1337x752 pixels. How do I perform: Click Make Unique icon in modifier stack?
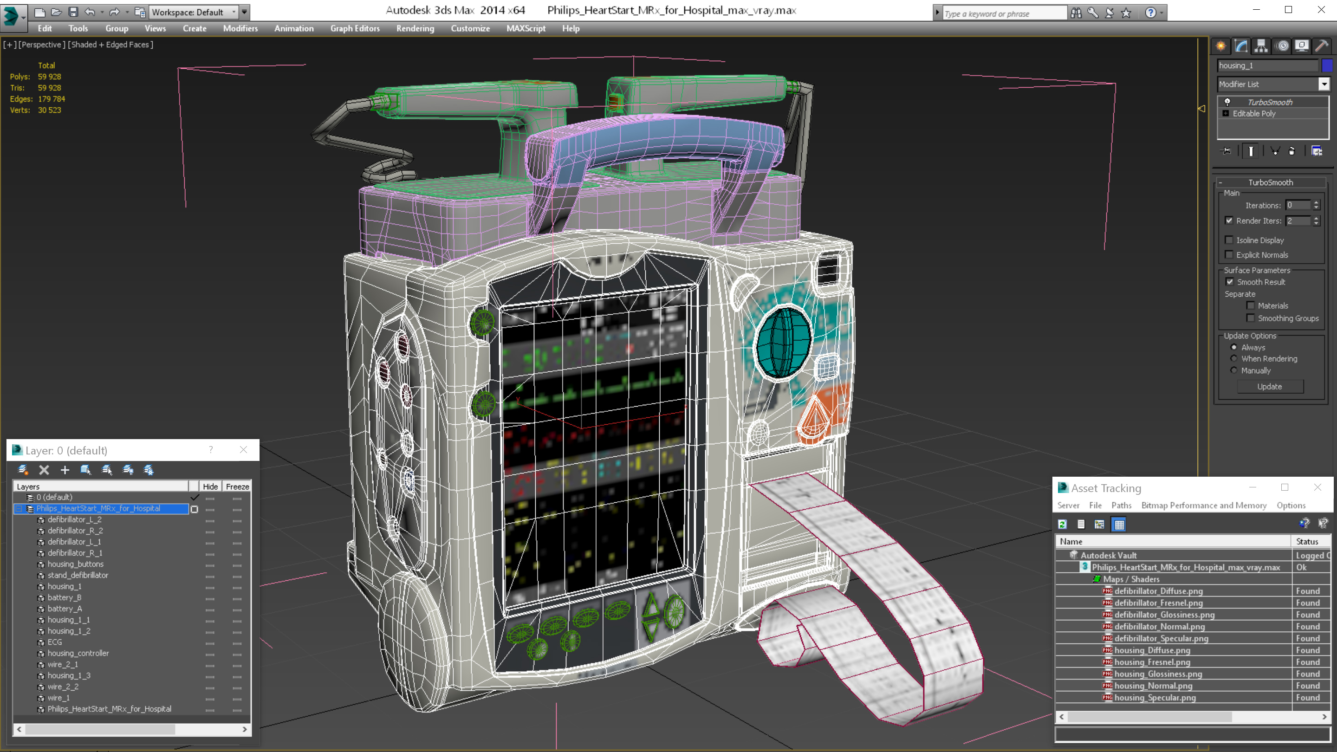tap(1275, 151)
